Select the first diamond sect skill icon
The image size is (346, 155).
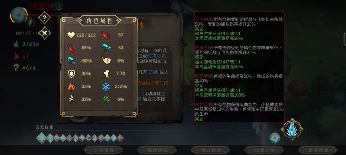click(x=41, y=138)
